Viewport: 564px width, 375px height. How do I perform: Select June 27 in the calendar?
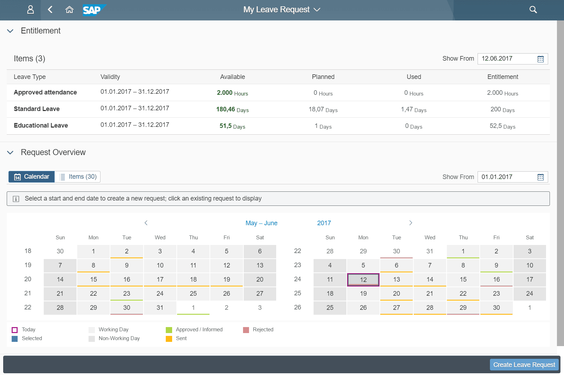click(x=396, y=308)
